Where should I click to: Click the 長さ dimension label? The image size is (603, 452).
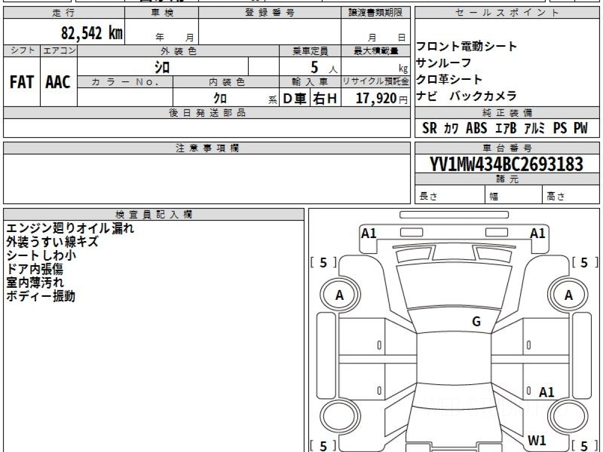(x=429, y=197)
